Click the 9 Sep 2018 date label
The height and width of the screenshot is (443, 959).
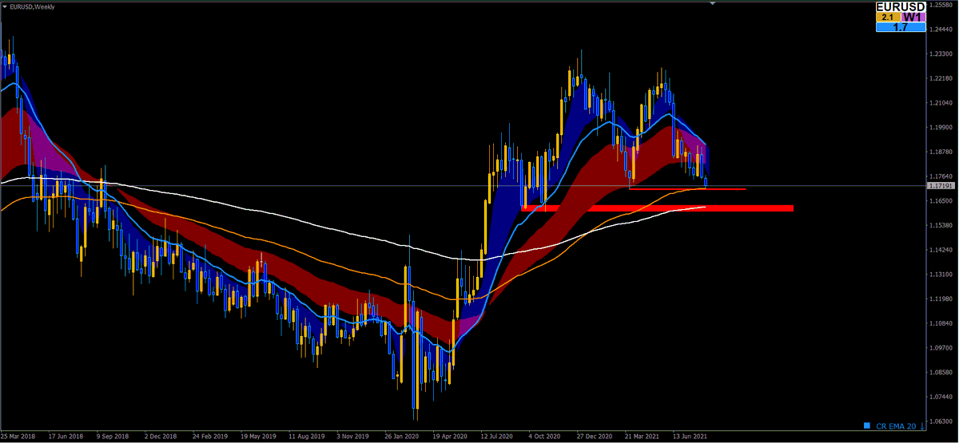click(x=113, y=437)
